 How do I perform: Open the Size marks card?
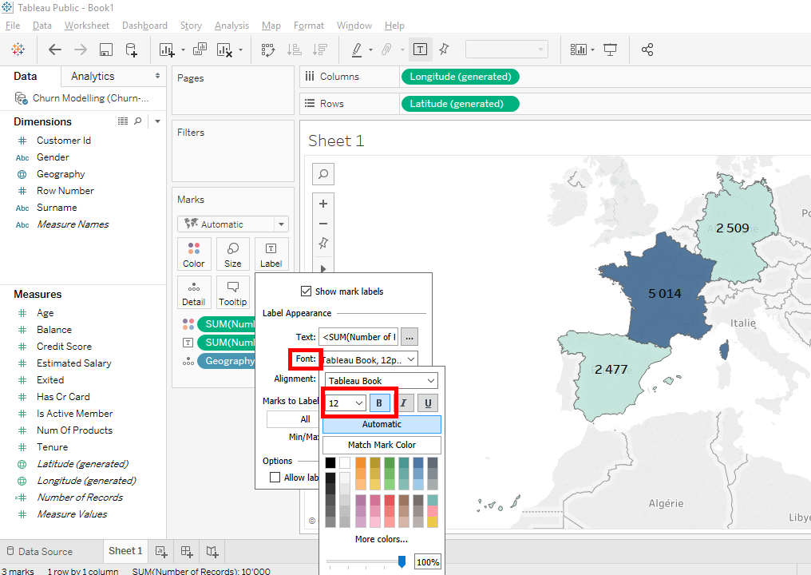[232, 254]
